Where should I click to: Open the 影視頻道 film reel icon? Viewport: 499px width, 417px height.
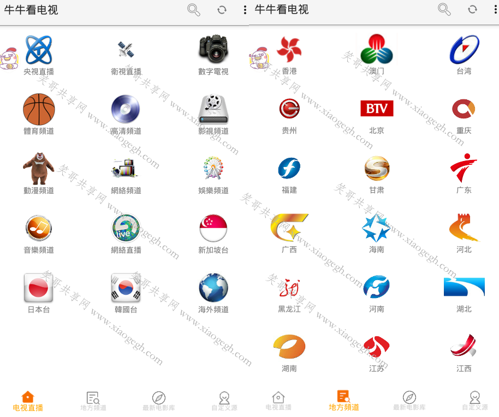(x=213, y=109)
